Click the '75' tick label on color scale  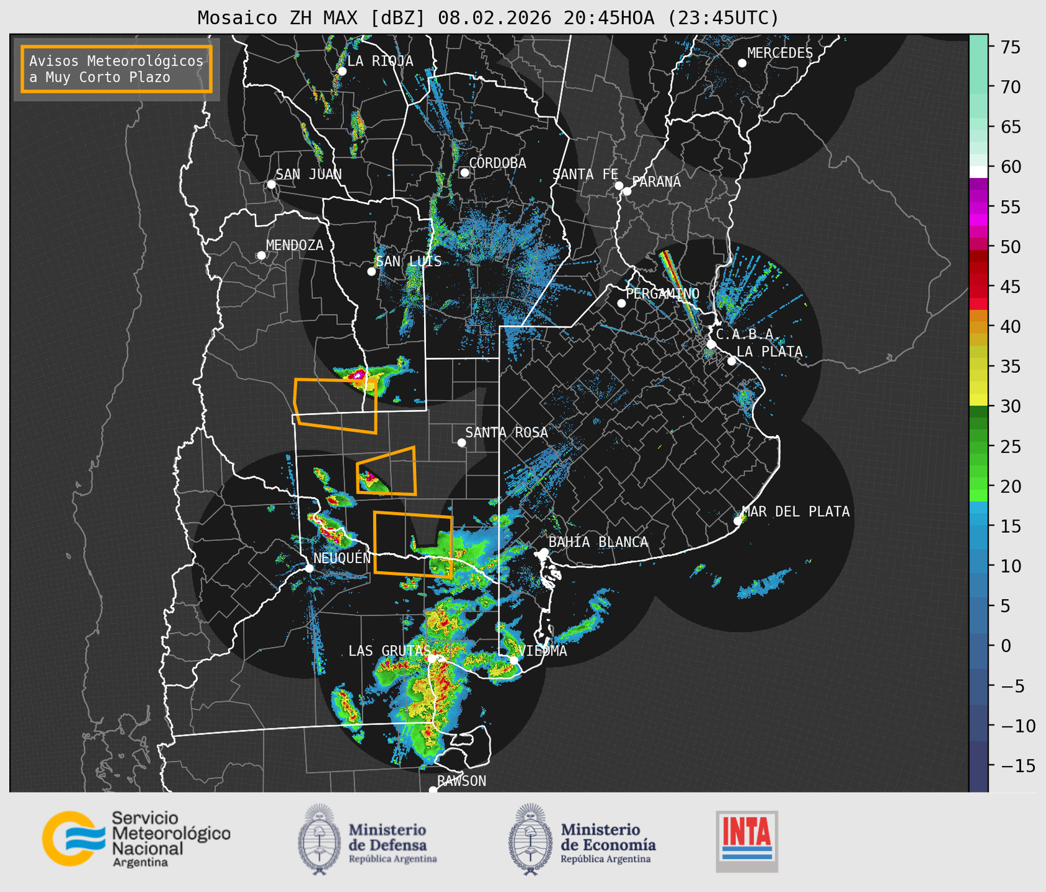point(1009,47)
